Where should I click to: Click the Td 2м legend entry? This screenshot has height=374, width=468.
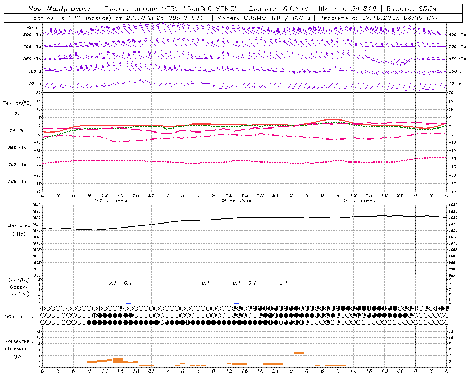pos(17,131)
